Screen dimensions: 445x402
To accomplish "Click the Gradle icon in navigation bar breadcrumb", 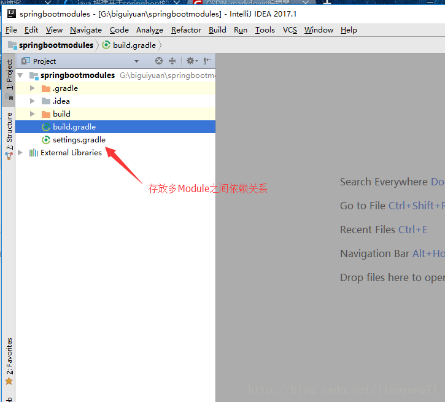I will (x=106, y=45).
